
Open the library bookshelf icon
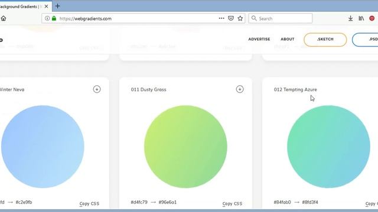coord(361,18)
